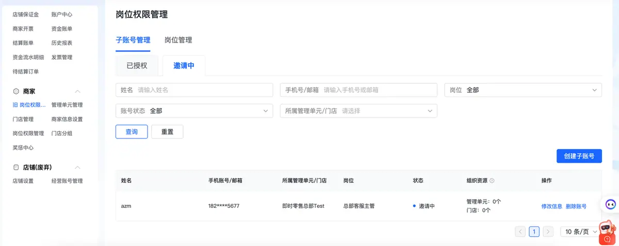The image size is (619, 246).
Task: Open 资金流水明细 in sidebar
Action: click(28, 58)
